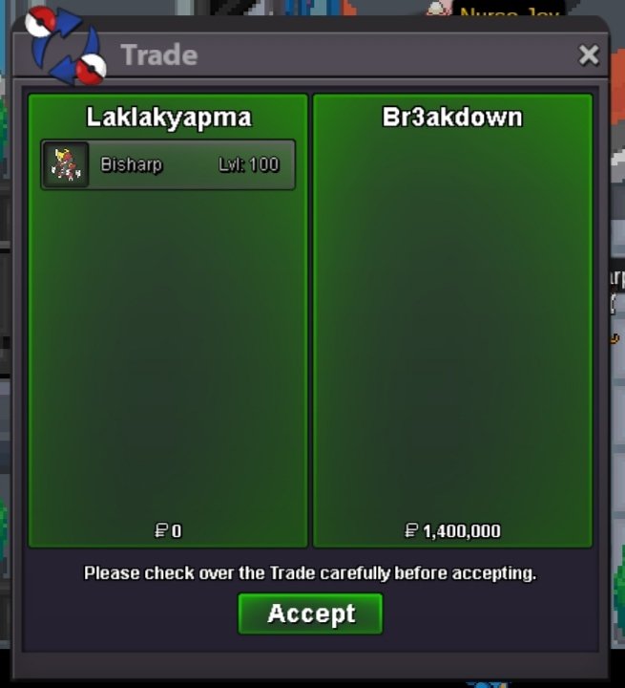
Task: Select the Bisharp Lvl: 100 trade entry
Action: 168,164
